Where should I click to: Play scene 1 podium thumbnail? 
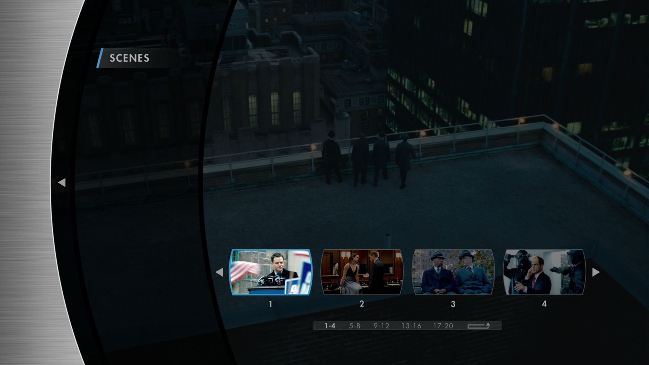click(x=270, y=272)
